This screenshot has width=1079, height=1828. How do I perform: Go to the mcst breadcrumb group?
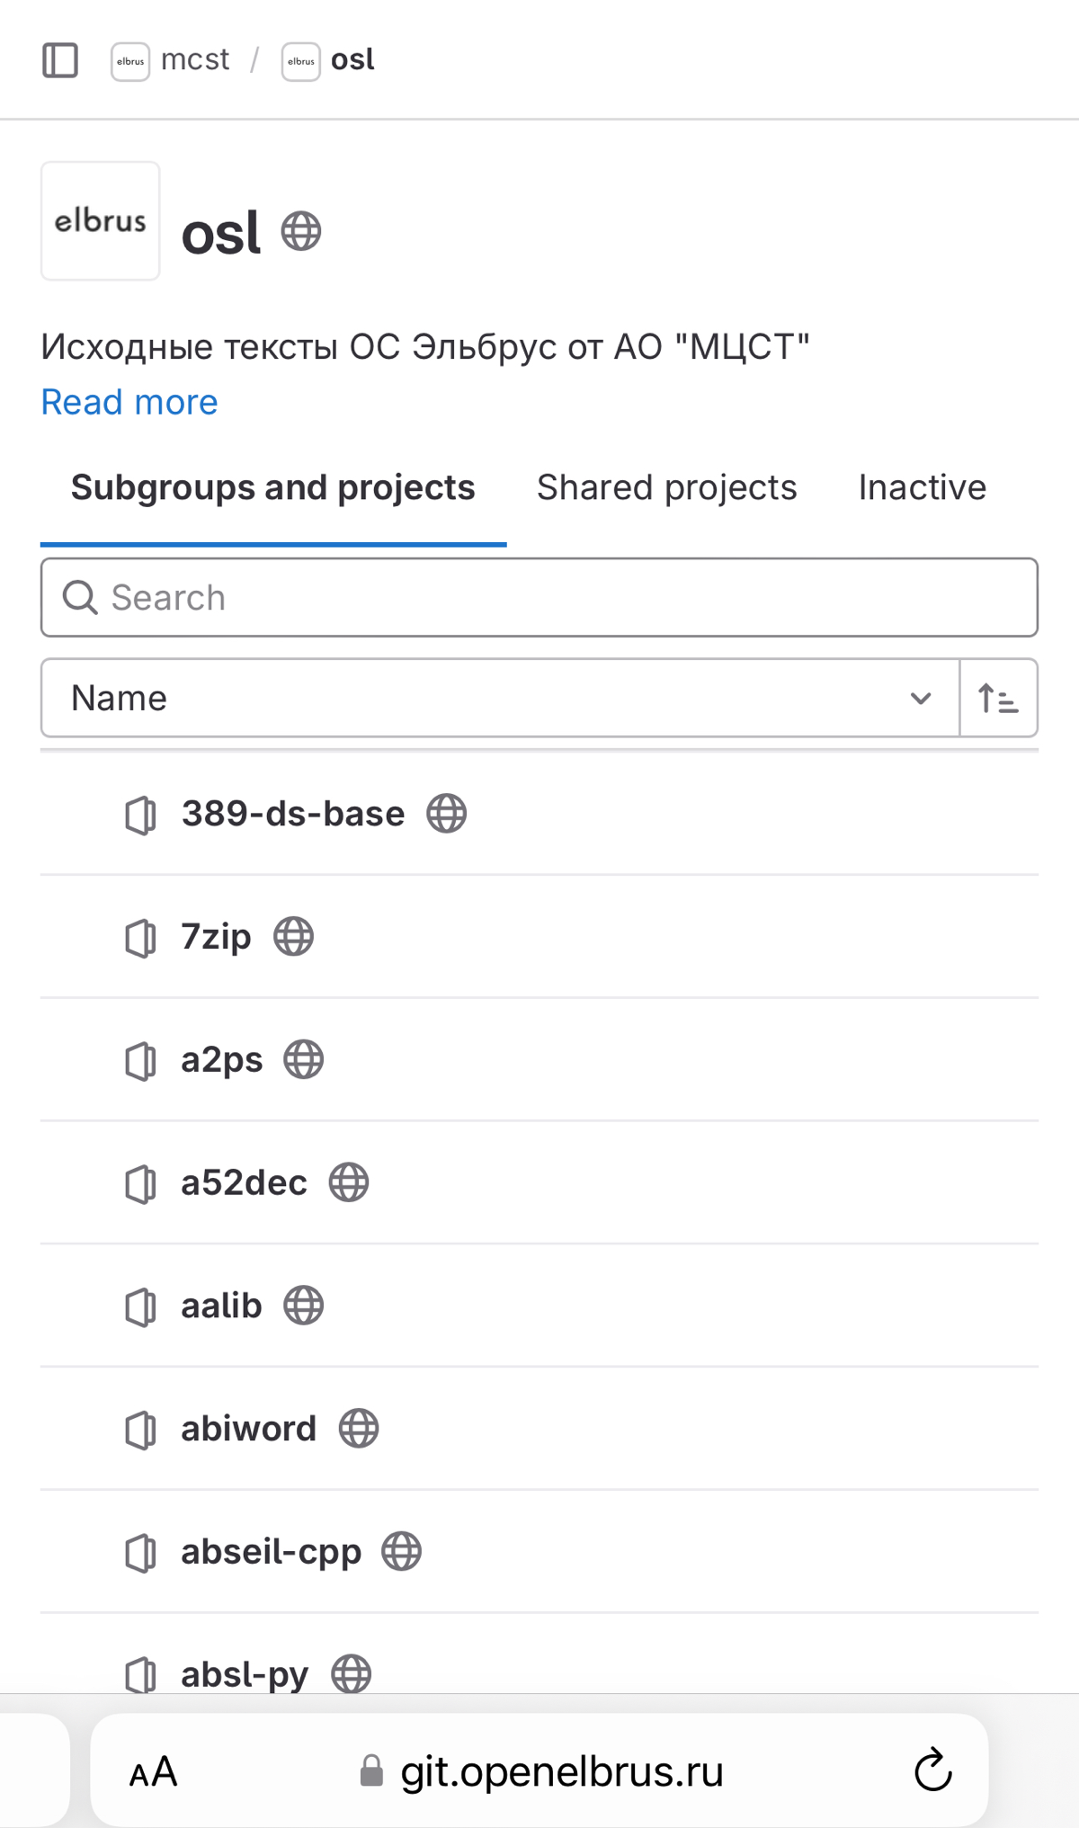[195, 60]
